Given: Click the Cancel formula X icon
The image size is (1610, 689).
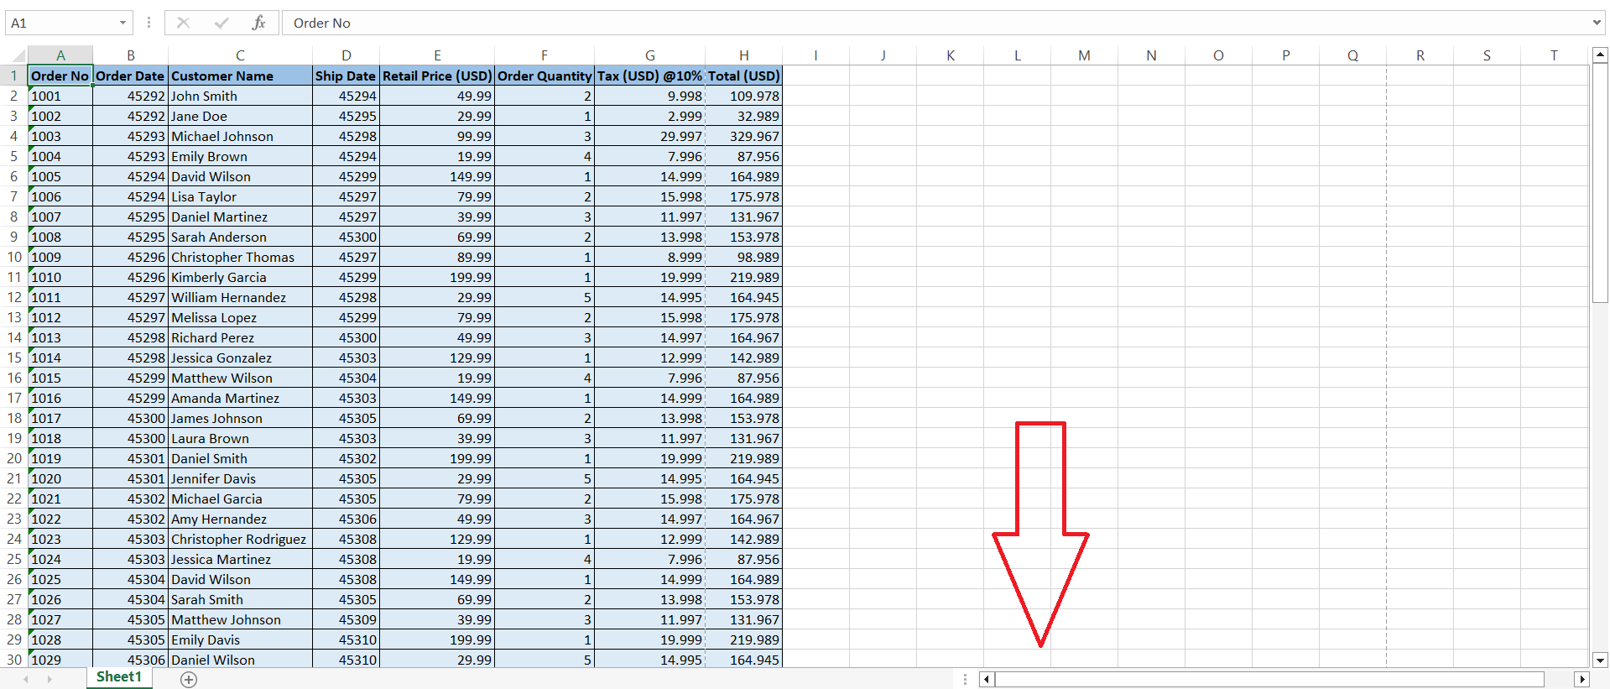Looking at the screenshot, I should [x=183, y=23].
